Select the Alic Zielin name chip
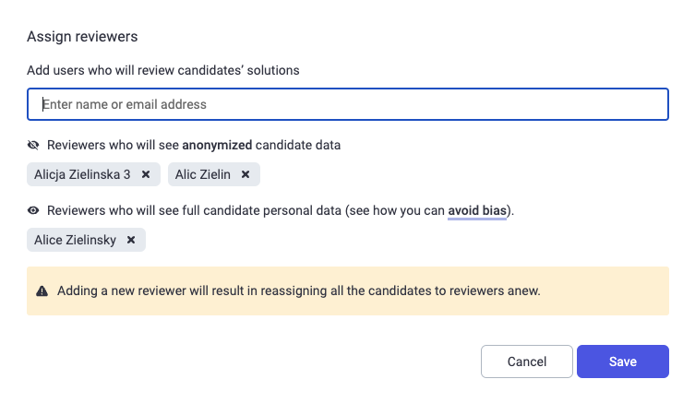The width and height of the screenshot is (695, 403). tap(202, 174)
